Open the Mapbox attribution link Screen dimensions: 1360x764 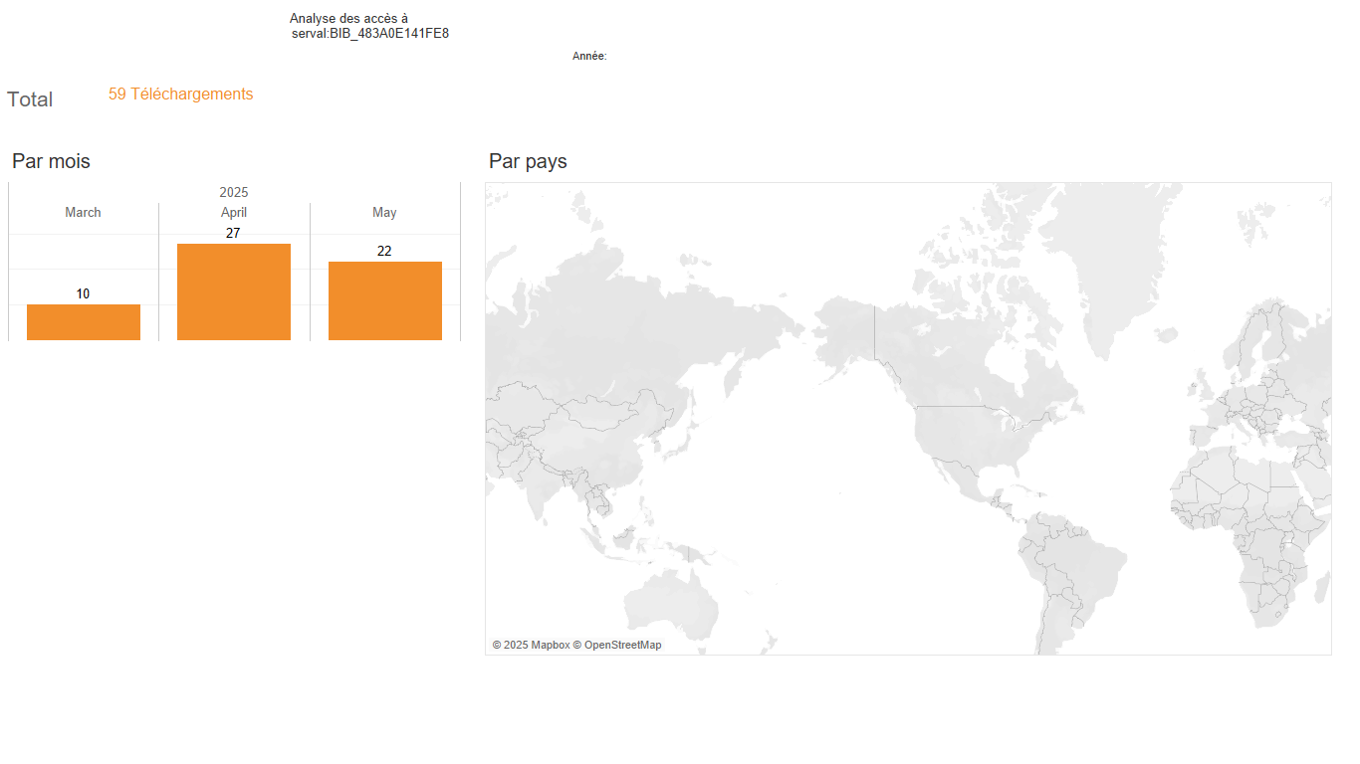[x=531, y=645]
